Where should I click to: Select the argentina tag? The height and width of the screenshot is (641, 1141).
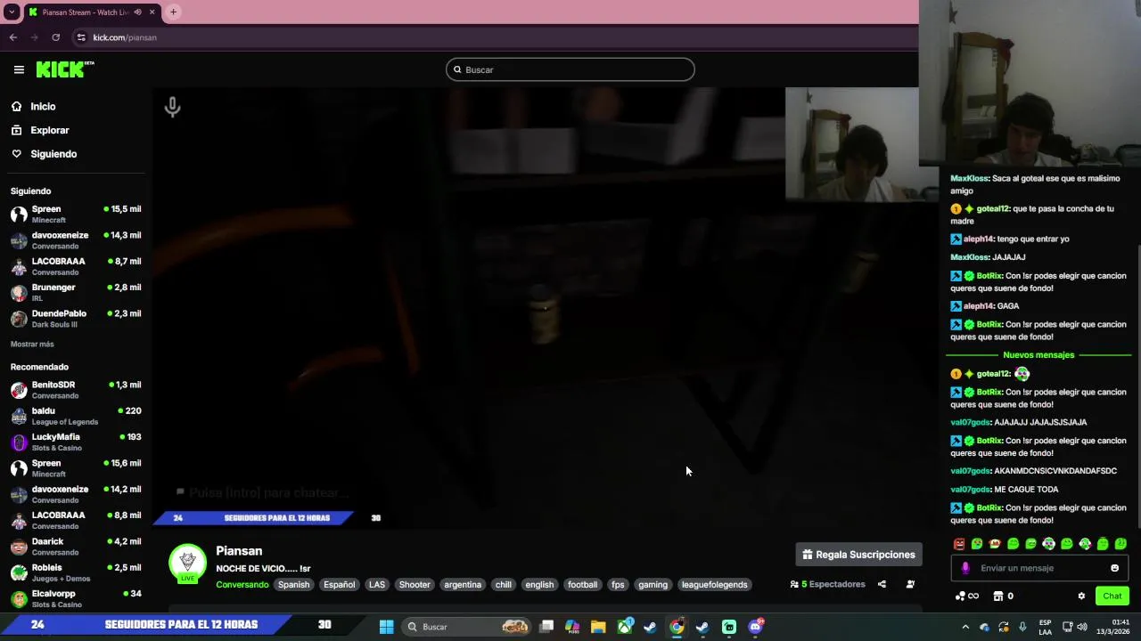(x=463, y=585)
